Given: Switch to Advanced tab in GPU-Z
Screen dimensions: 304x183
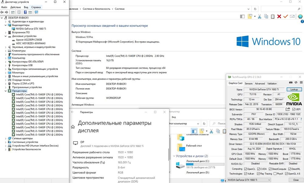Looking at the screenshot, I should pos(260,83).
